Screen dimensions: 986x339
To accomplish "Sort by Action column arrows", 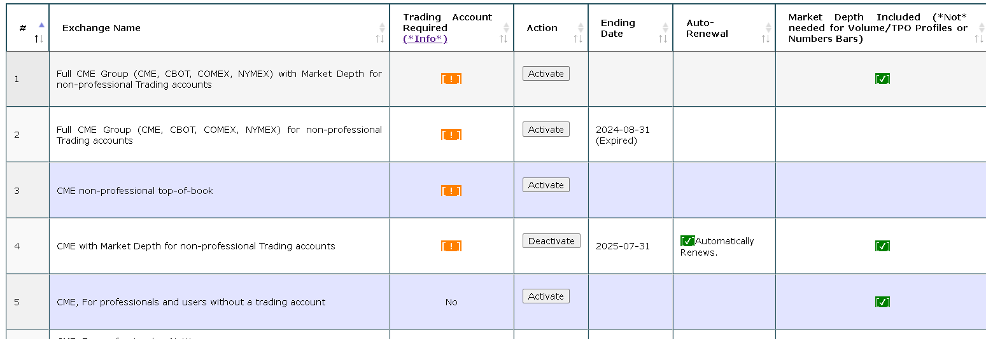I will (x=580, y=33).
